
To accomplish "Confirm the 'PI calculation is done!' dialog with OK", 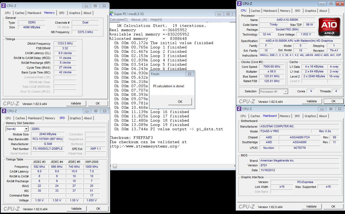I will click(180, 101).
